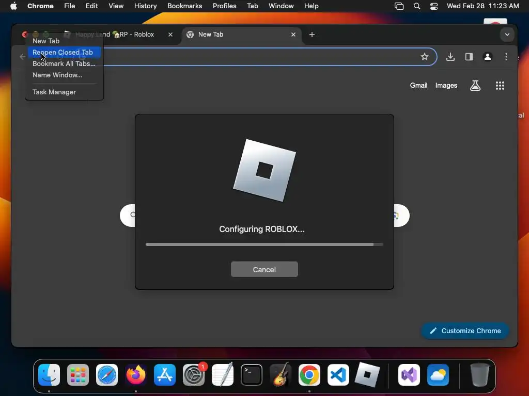The width and height of the screenshot is (529, 396).
Task: Open the Tab menu in menu bar
Action: 252,6
